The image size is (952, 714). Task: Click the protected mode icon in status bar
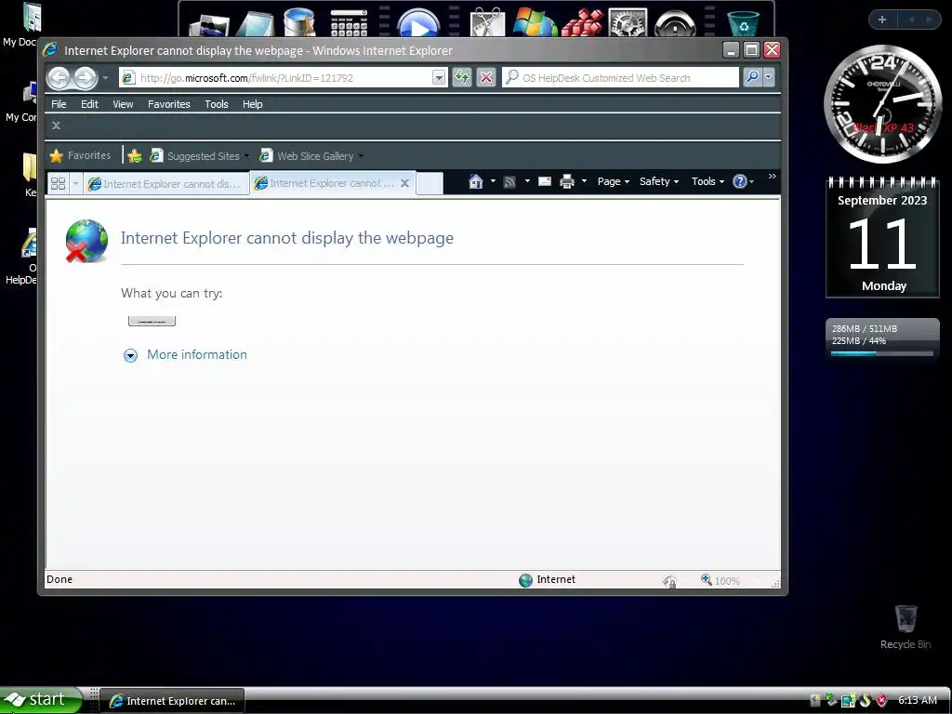click(x=669, y=581)
